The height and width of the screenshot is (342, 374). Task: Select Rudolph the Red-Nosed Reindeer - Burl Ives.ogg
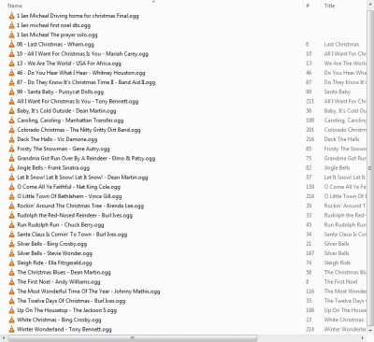coord(75,215)
